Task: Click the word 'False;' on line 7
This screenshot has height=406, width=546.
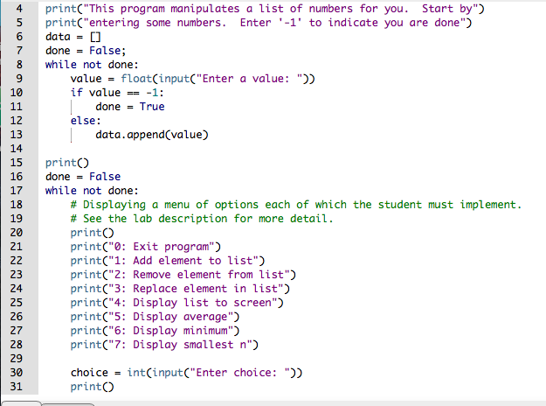Action: pyautogui.click(x=107, y=51)
